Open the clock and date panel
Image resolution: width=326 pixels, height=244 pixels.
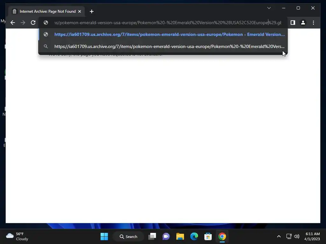312,236
